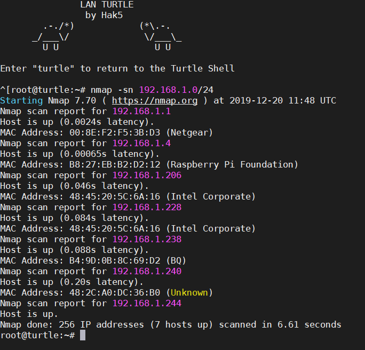
Task: Click the terminal cursor at the prompt
Action: point(83,336)
